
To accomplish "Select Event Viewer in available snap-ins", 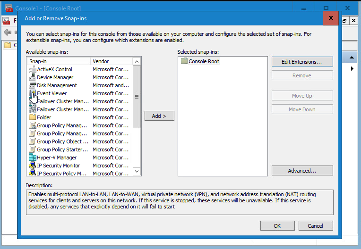I will 52,93.
